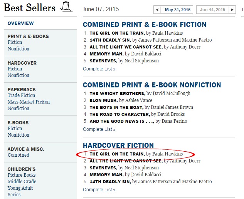Open Fiction under Print & E-Books
This screenshot has width=244, height=199.
click(15, 42)
